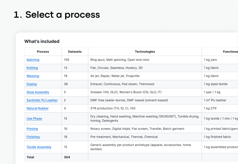Open the Spinning process link
This screenshot has width=238, height=164.
[33, 60]
